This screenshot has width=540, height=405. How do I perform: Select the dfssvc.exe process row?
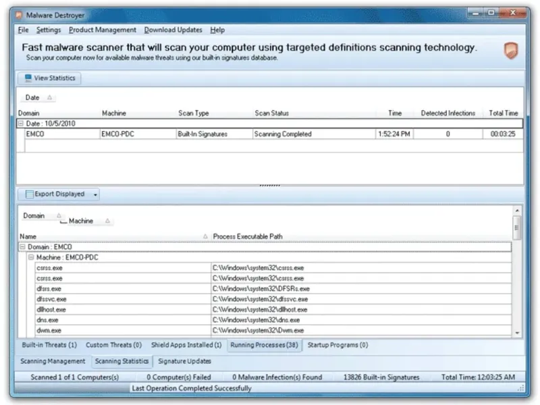click(x=273, y=299)
